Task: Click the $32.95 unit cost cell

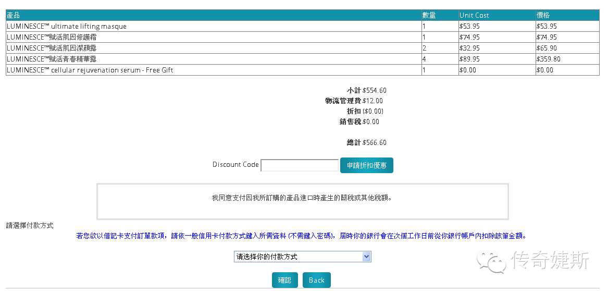Action: coord(497,48)
